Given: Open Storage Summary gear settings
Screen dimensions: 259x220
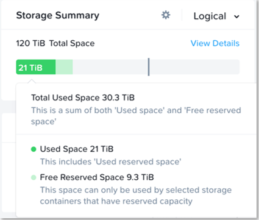Looking at the screenshot, I should point(166,15).
